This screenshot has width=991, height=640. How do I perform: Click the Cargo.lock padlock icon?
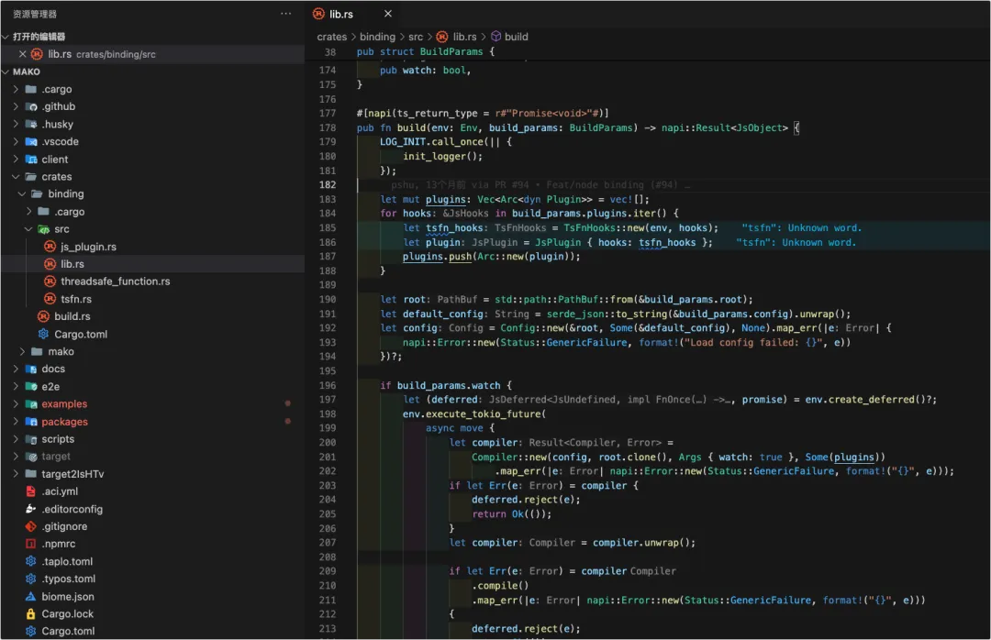(x=30, y=613)
